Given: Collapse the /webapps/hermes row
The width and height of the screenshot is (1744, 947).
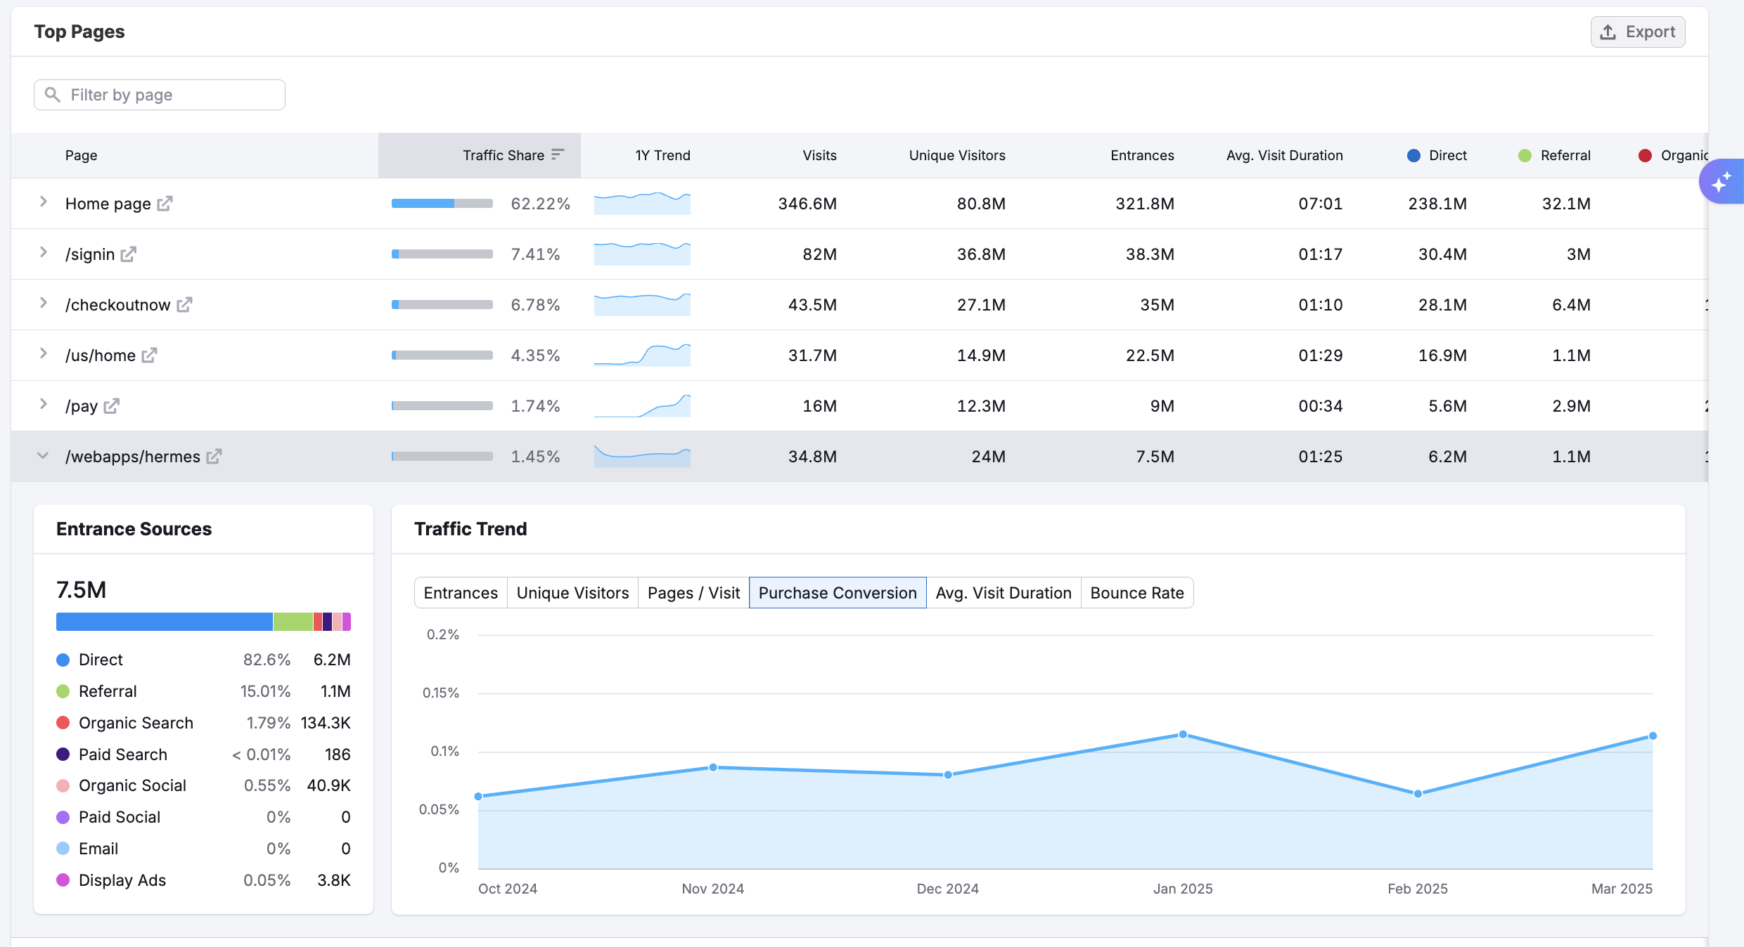Looking at the screenshot, I should (x=43, y=456).
